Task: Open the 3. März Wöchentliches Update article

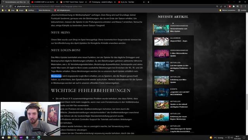Action: (179, 54)
